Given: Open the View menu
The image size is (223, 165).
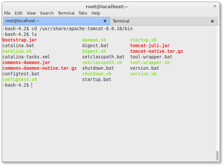Looking at the screenshot, I should (x=31, y=13).
